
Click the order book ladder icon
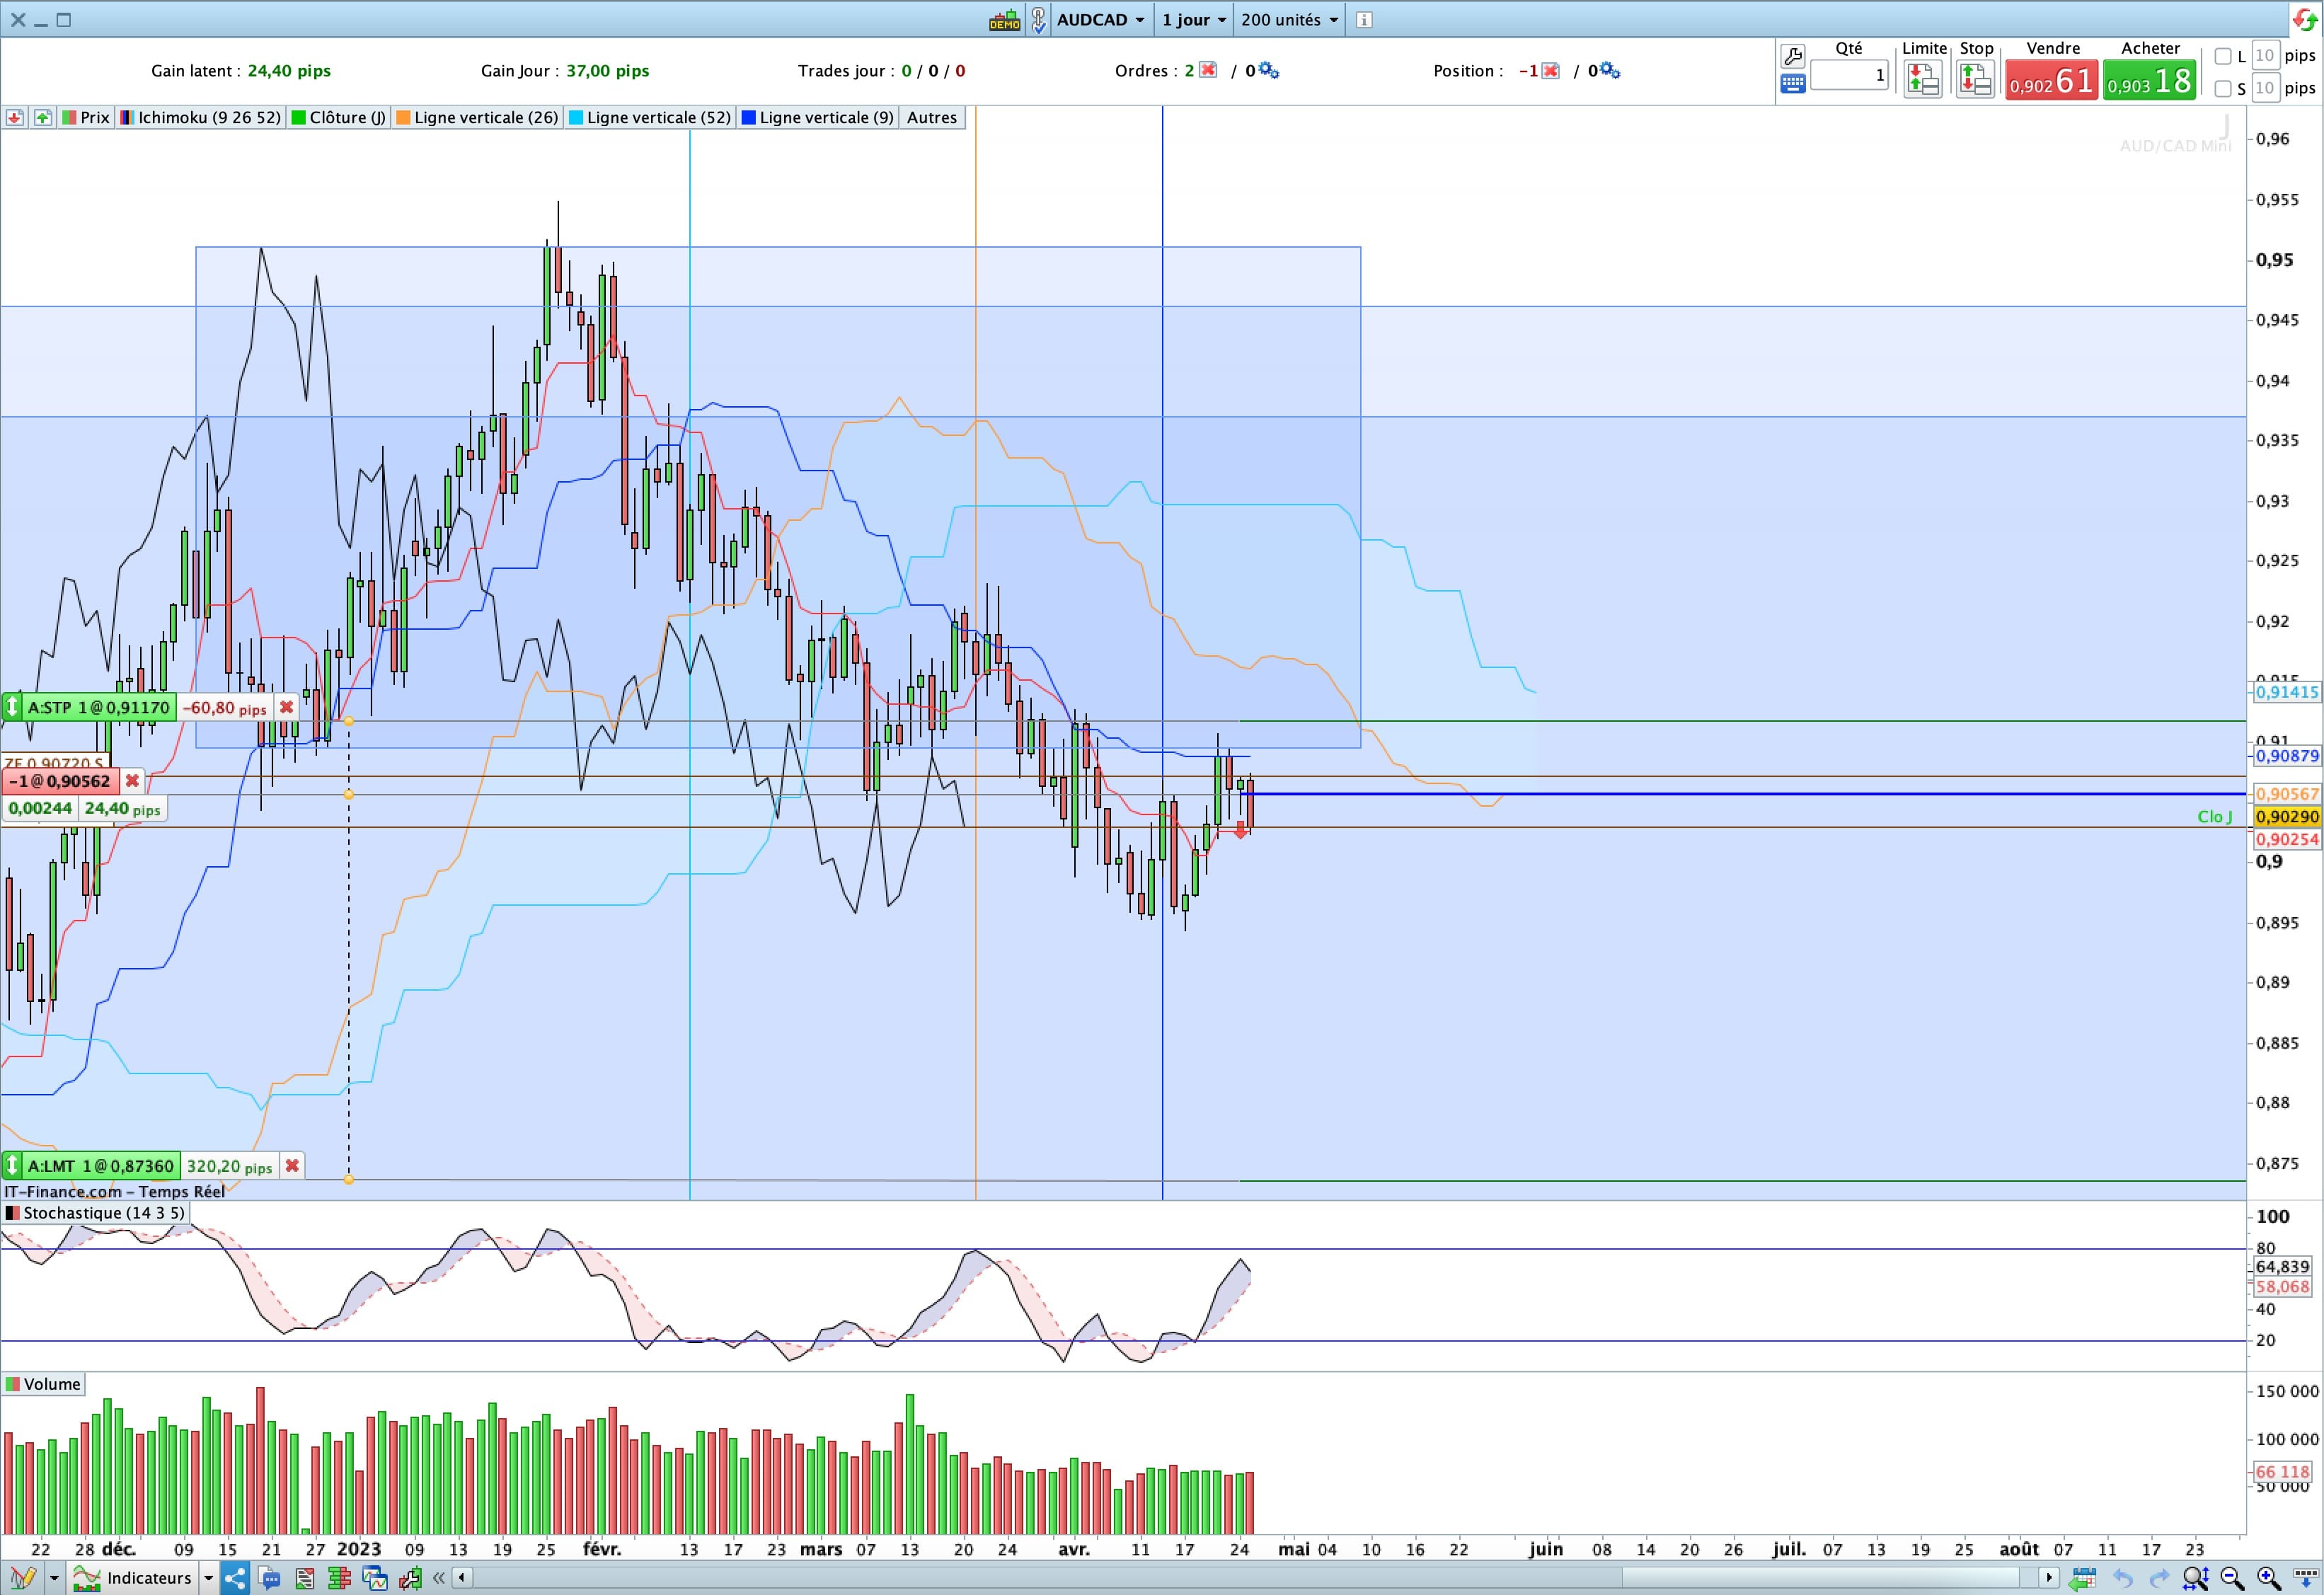(x=339, y=1579)
